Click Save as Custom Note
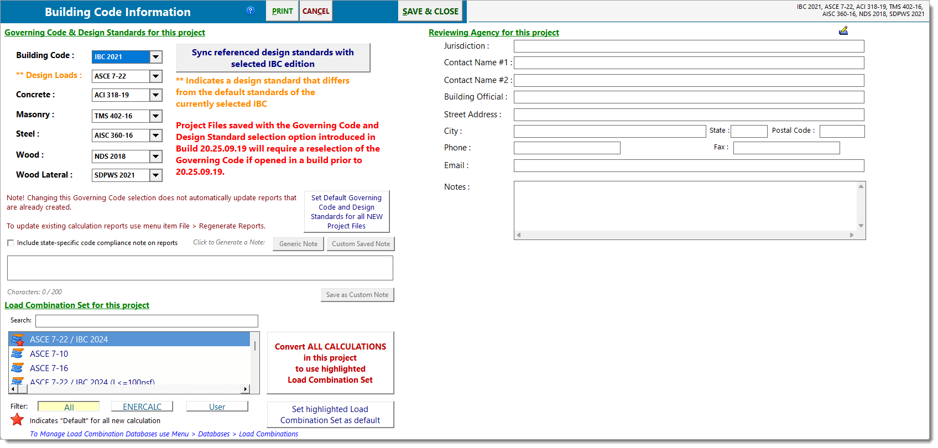 click(x=357, y=295)
